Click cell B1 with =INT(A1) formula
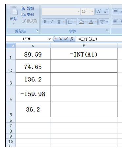 pos(84,54)
